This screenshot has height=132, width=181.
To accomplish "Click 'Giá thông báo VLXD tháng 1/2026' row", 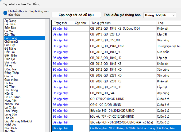I will pos(122,128).
